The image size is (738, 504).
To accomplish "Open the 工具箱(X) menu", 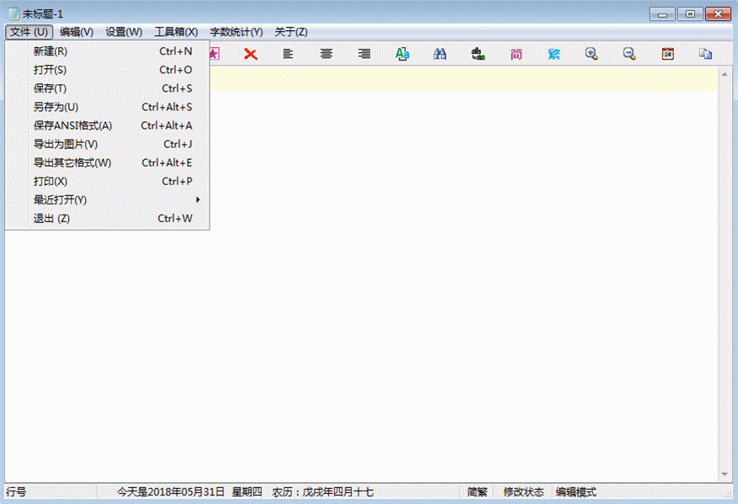I will [x=176, y=32].
